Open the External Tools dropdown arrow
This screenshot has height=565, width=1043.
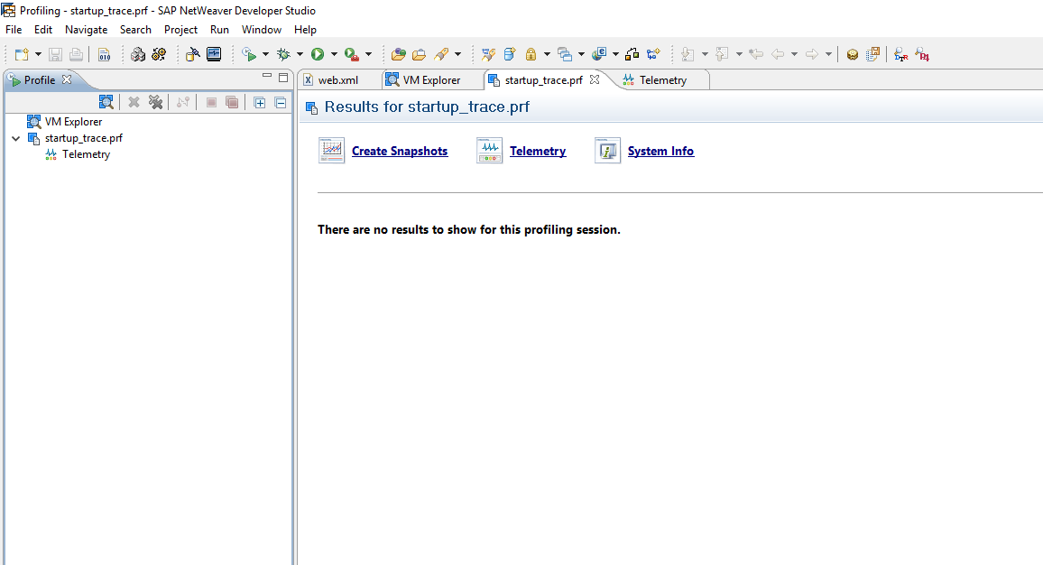click(x=368, y=54)
